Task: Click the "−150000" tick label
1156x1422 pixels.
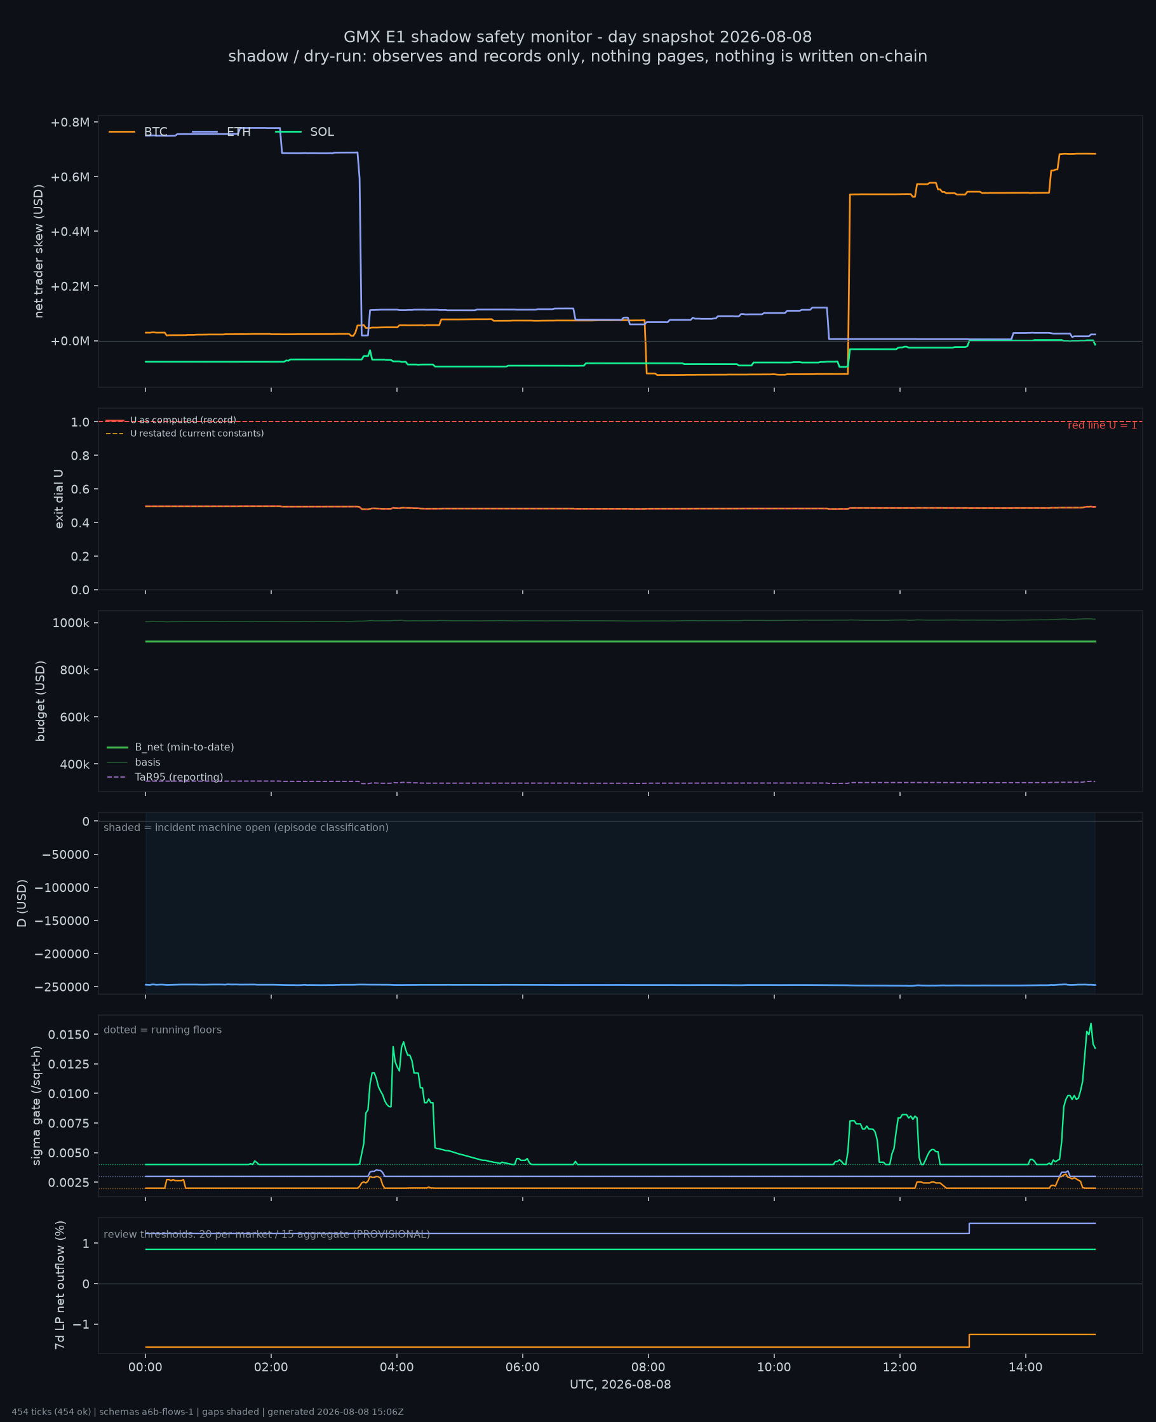Action: click(x=62, y=921)
